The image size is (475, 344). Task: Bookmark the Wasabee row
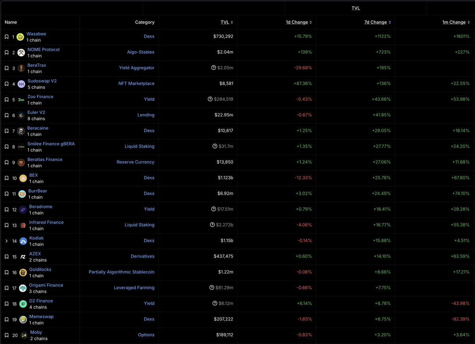point(6,36)
